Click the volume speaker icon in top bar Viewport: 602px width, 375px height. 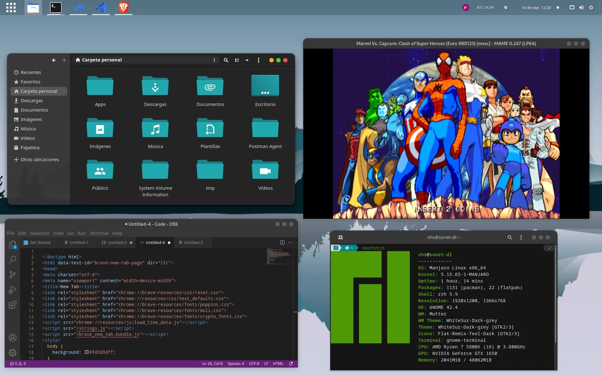(x=581, y=8)
